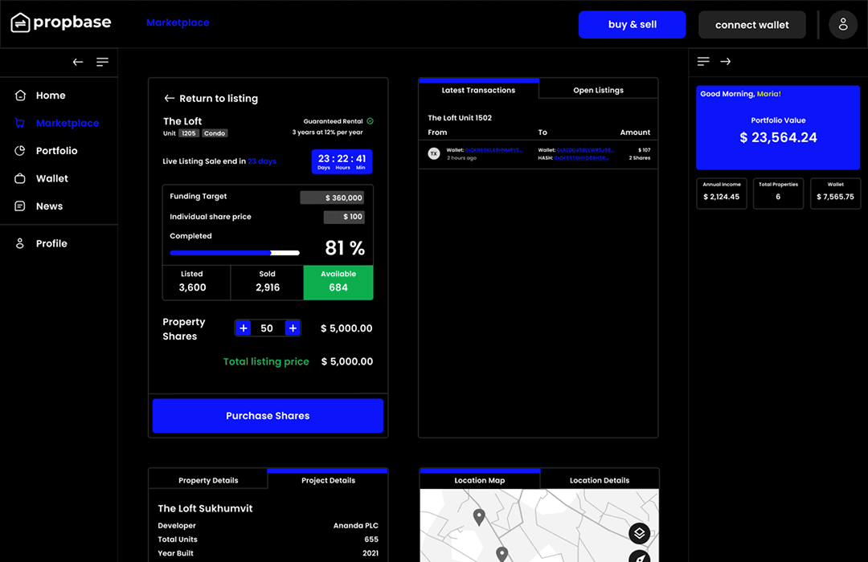Click the Marketplace shopping cart icon

[20, 123]
